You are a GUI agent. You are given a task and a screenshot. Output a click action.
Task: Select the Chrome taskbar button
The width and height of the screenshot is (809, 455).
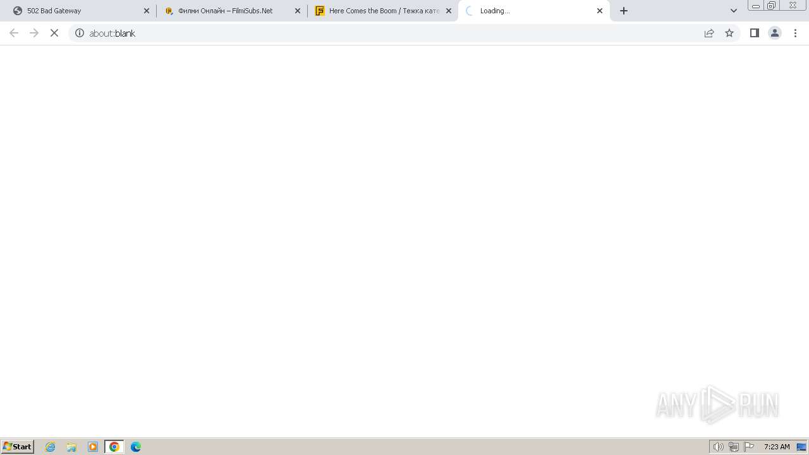(x=114, y=447)
